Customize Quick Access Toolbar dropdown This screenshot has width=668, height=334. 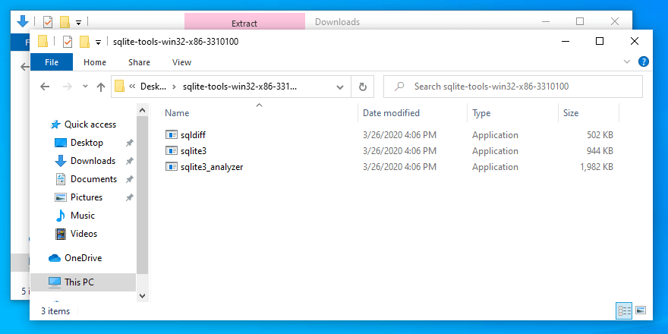(98, 42)
